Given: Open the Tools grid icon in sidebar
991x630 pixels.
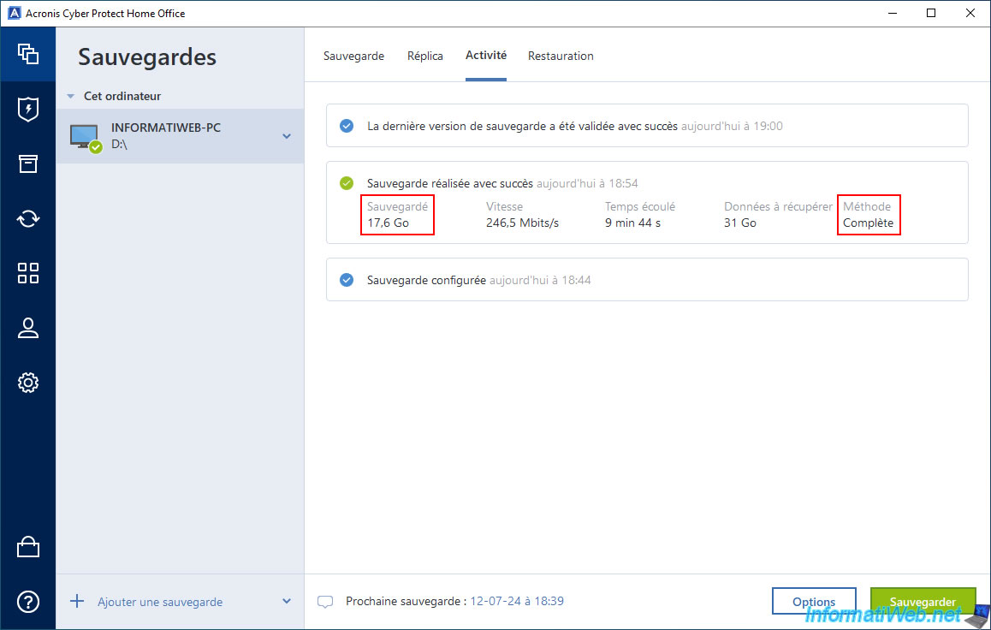Looking at the screenshot, I should (27, 273).
